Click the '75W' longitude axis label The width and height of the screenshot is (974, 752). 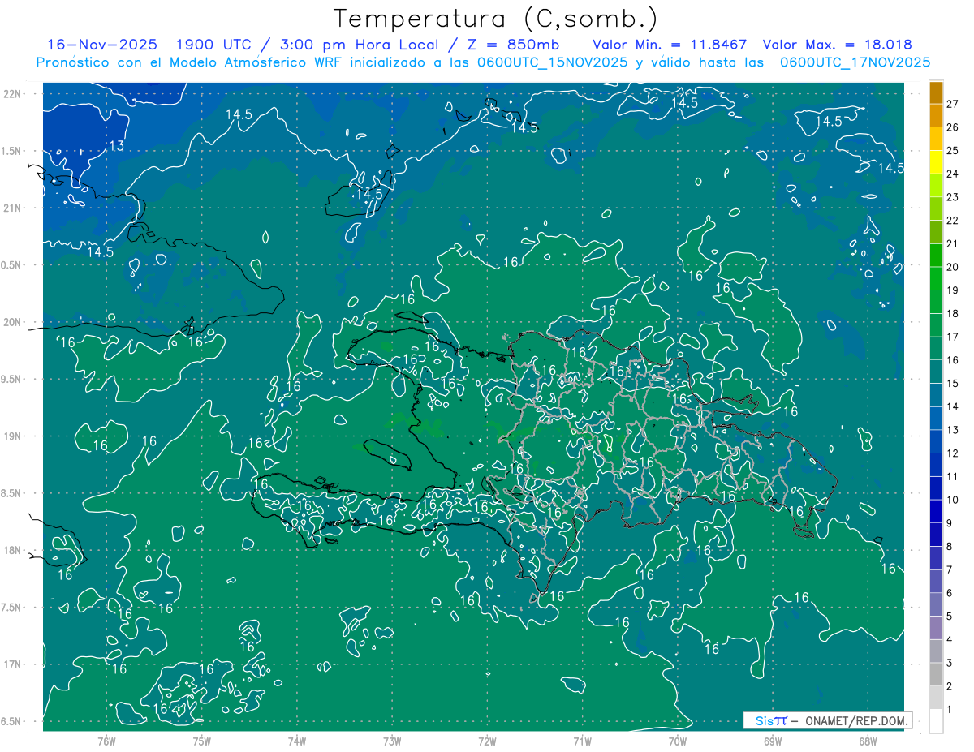tap(201, 741)
